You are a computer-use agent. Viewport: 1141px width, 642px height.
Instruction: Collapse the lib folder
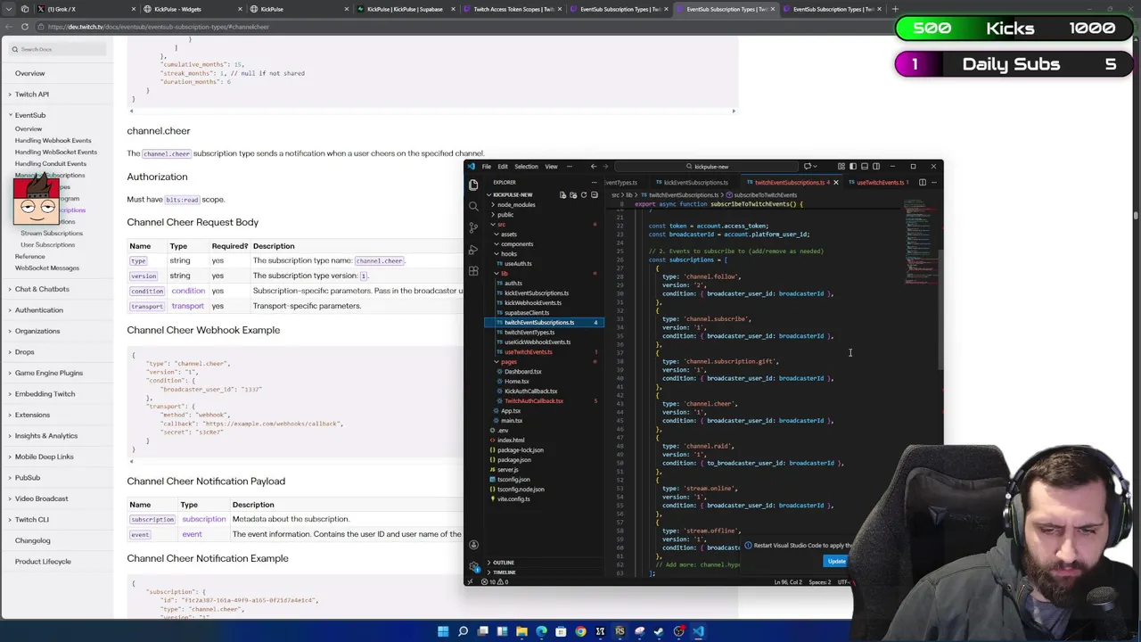(504, 274)
